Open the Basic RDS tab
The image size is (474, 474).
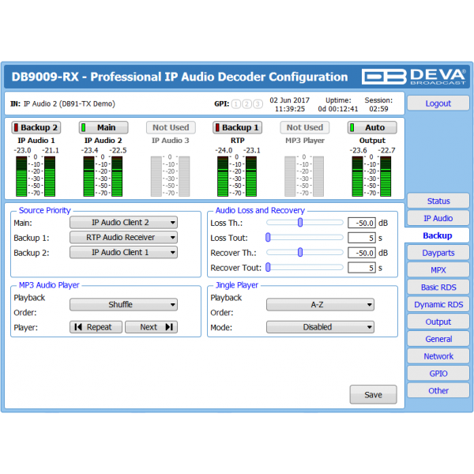point(438,288)
